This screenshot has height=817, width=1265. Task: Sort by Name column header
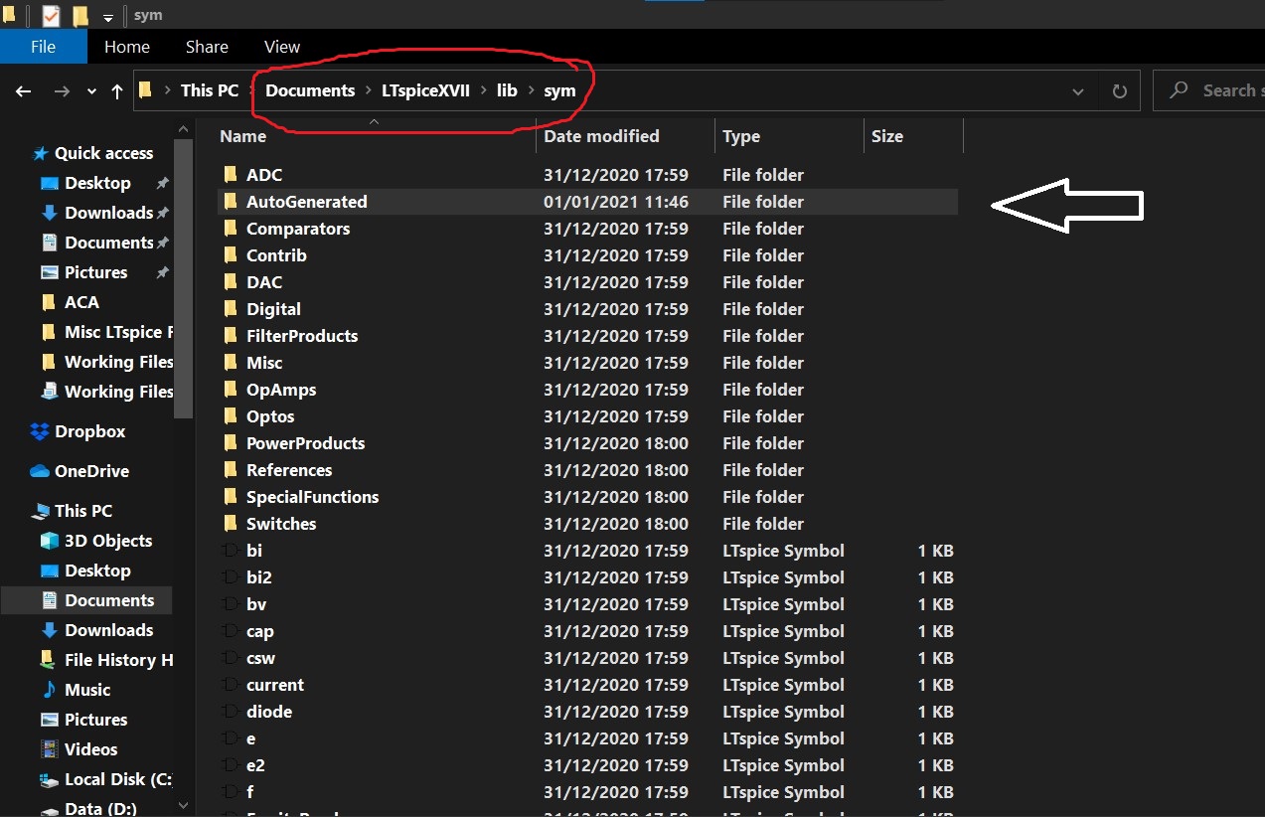[x=242, y=136]
